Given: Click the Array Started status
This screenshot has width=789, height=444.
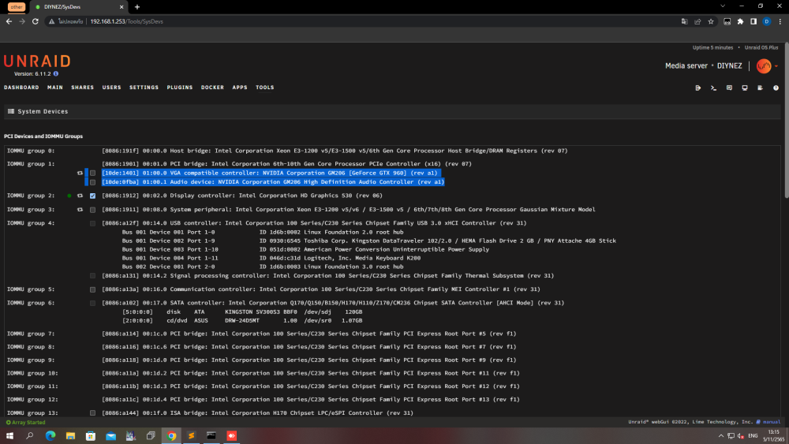Looking at the screenshot, I should (x=26, y=423).
